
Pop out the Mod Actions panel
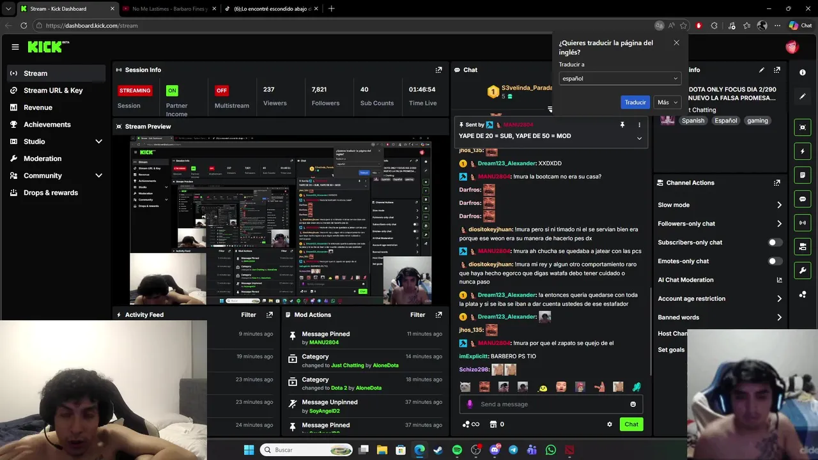[x=438, y=315]
